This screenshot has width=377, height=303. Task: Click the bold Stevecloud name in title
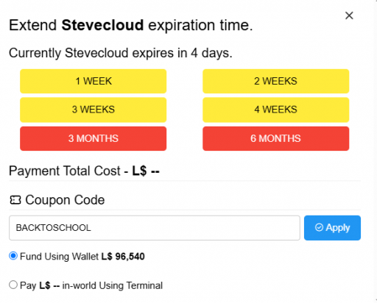[x=102, y=25]
